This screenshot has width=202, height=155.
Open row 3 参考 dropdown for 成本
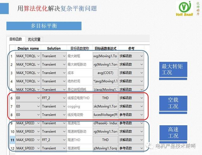[x=141, y=73]
